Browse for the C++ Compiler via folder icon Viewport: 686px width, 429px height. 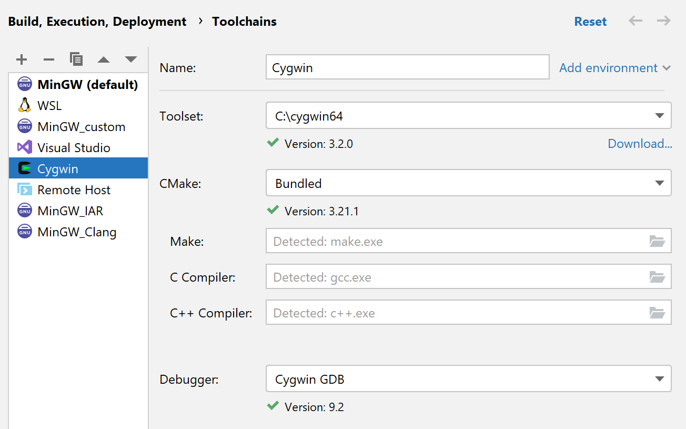657,312
